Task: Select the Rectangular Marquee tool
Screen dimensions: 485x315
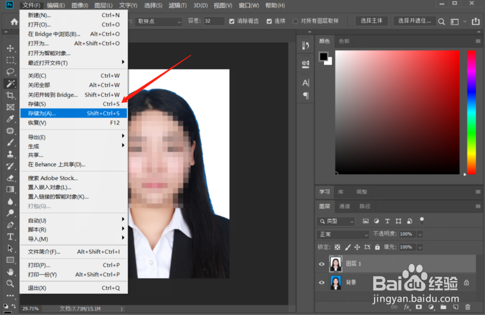Action: tap(10, 60)
